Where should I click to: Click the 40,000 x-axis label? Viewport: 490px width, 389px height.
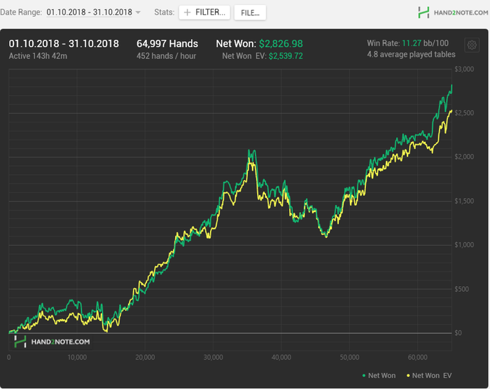click(x=281, y=357)
